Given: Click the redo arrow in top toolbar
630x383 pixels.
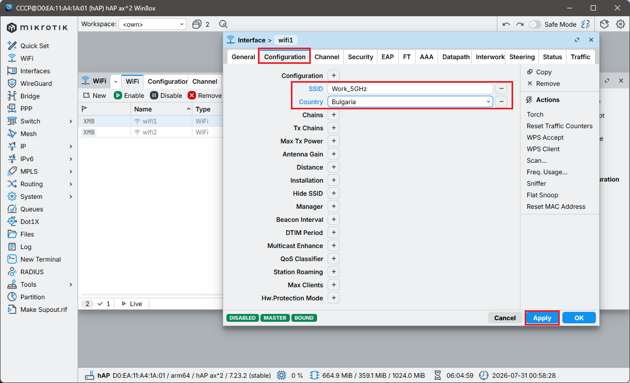Looking at the screenshot, I should coord(519,24).
